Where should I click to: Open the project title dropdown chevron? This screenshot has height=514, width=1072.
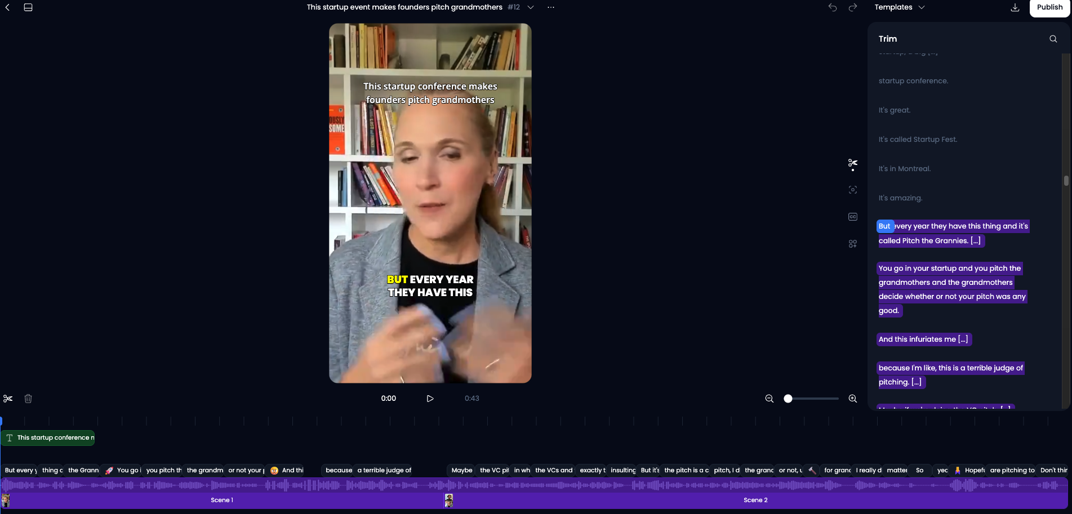click(x=531, y=7)
